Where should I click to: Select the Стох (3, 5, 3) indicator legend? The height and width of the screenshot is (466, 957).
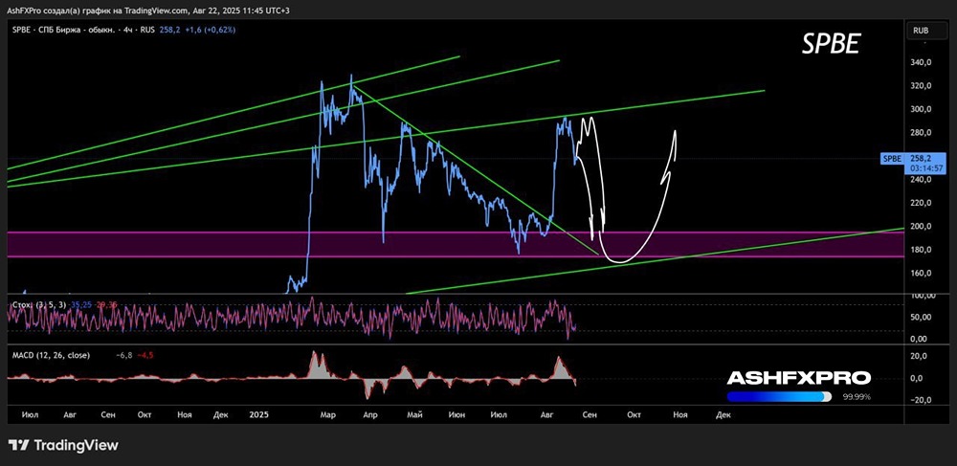coord(38,303)
